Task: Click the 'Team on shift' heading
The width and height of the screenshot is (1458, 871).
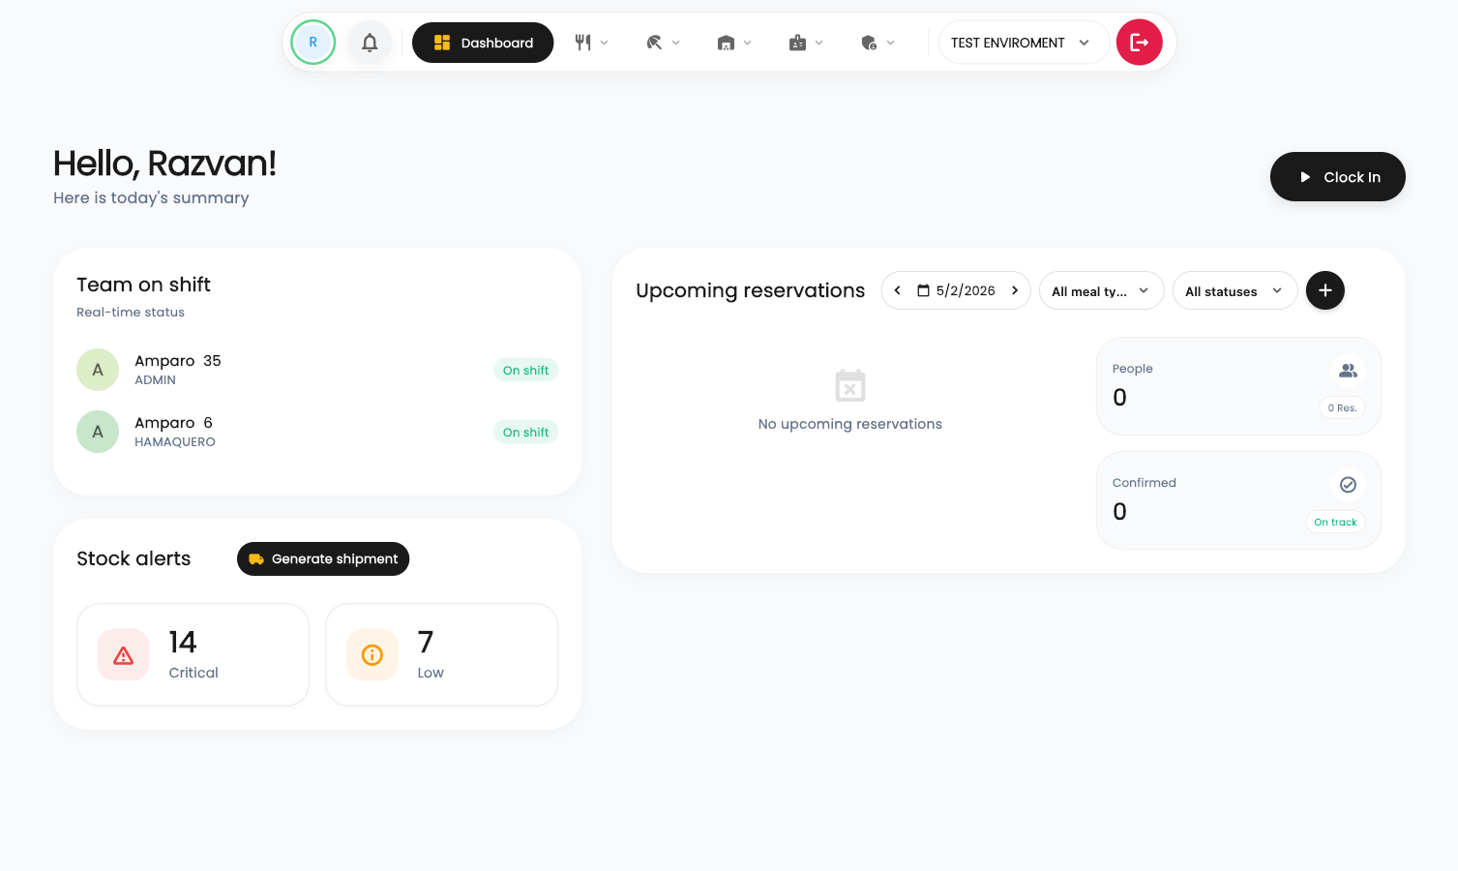Action: point(143,285)
